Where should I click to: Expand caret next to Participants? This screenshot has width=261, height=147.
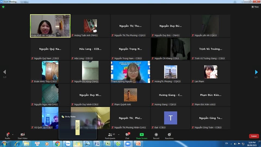click(119, 134)
